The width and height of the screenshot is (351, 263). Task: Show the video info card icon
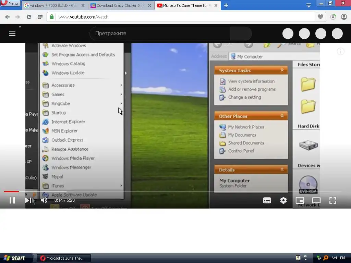[x=340, y=52]
